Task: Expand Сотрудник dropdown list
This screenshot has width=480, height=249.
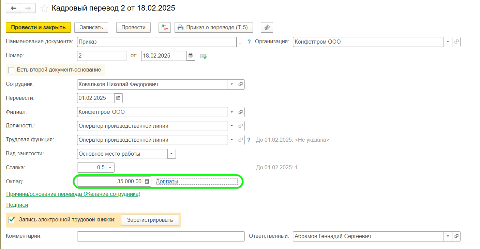Action: (232, 84)
